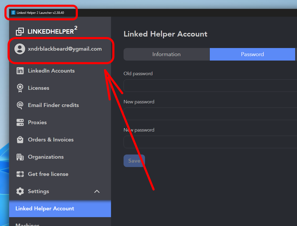Click the 'Old password' label

(x=138, y=74)
